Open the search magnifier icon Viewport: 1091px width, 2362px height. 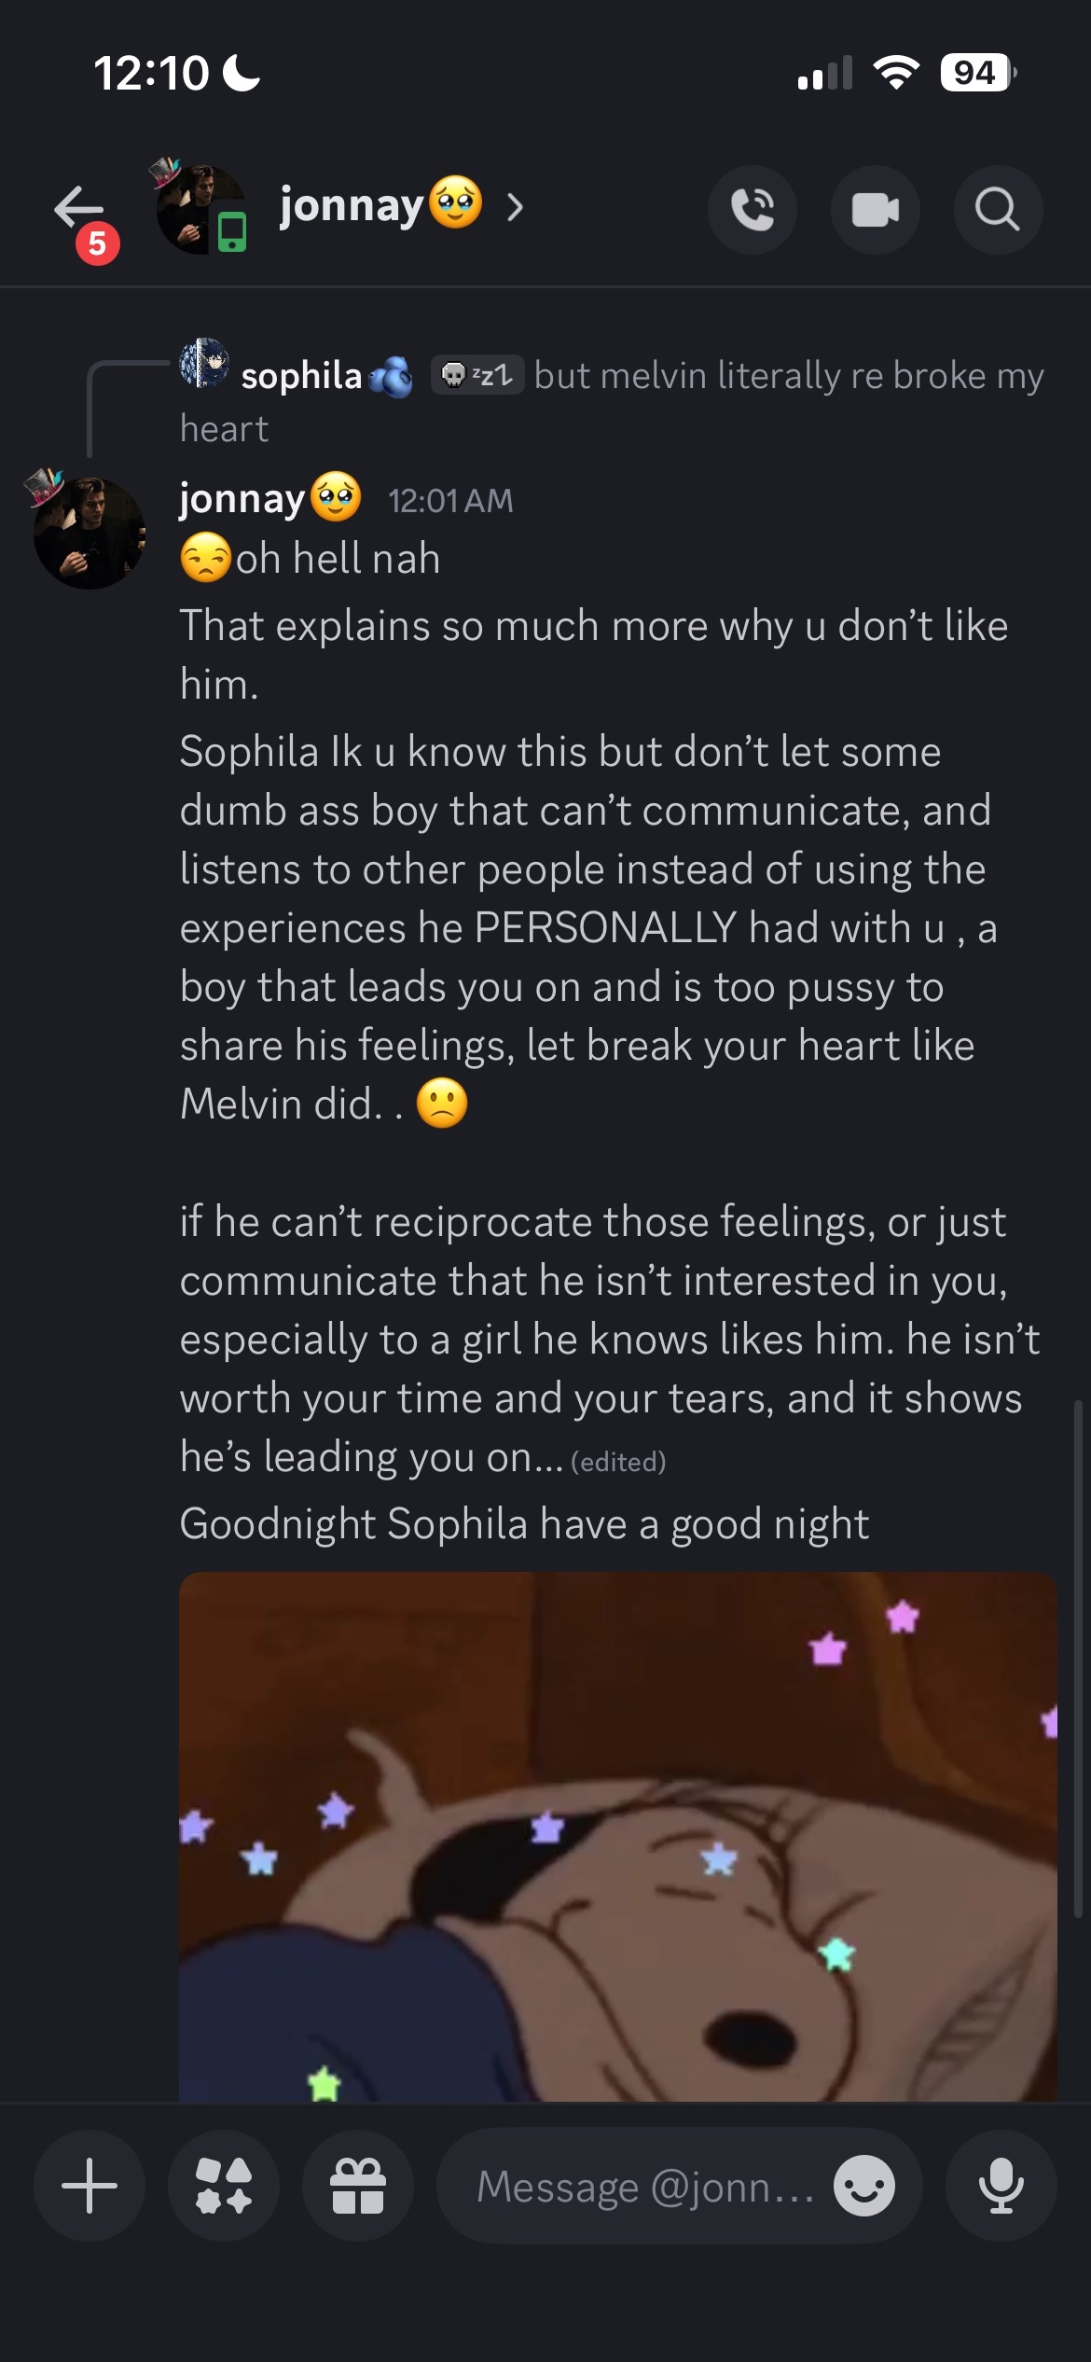coord(998,209)
